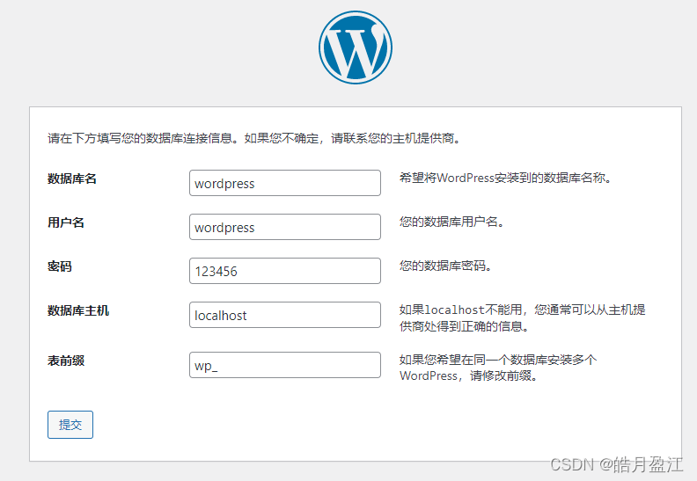Click the hint 您的数据库用户名

point(451,222)
